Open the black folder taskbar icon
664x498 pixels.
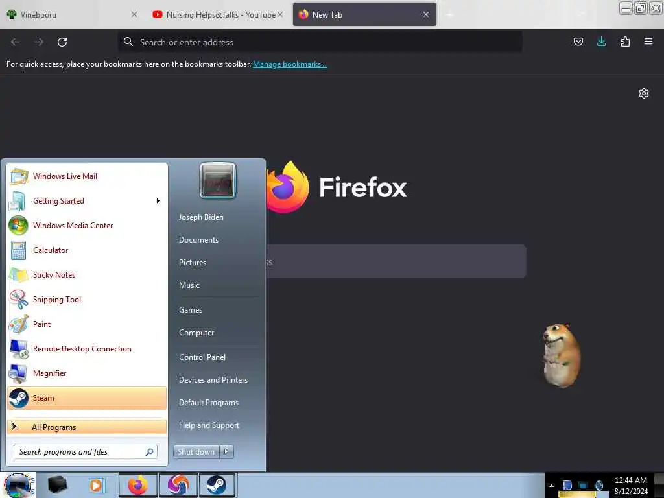(x=57, y=485)
